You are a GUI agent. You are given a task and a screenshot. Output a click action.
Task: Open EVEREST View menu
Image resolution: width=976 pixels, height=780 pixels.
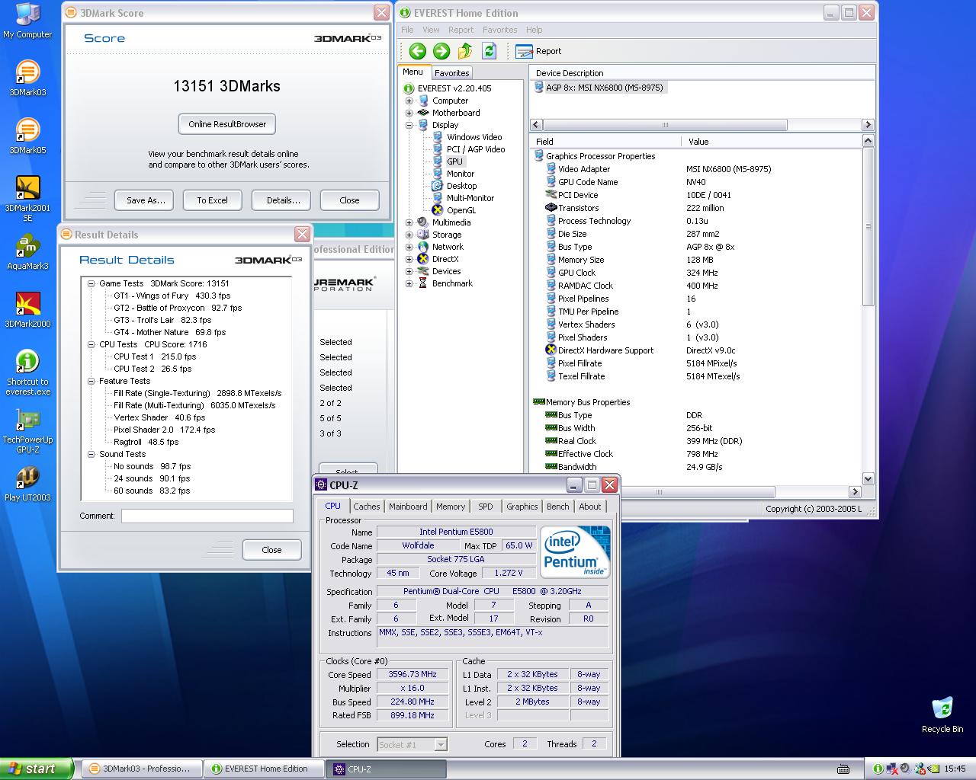(x=431, y=30)
